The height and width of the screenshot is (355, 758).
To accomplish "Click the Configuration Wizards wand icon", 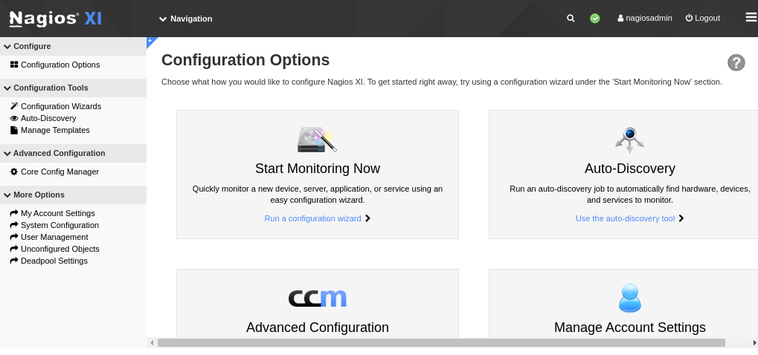I will pos(14,106).
